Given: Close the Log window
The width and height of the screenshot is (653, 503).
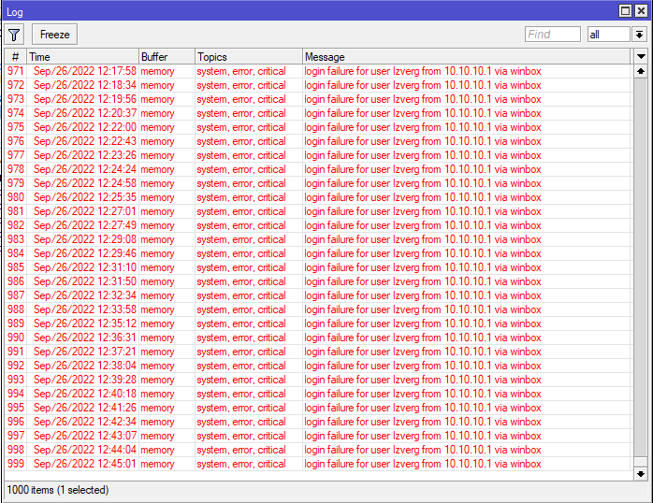Looking at the screenshot, I should (642, 11).
